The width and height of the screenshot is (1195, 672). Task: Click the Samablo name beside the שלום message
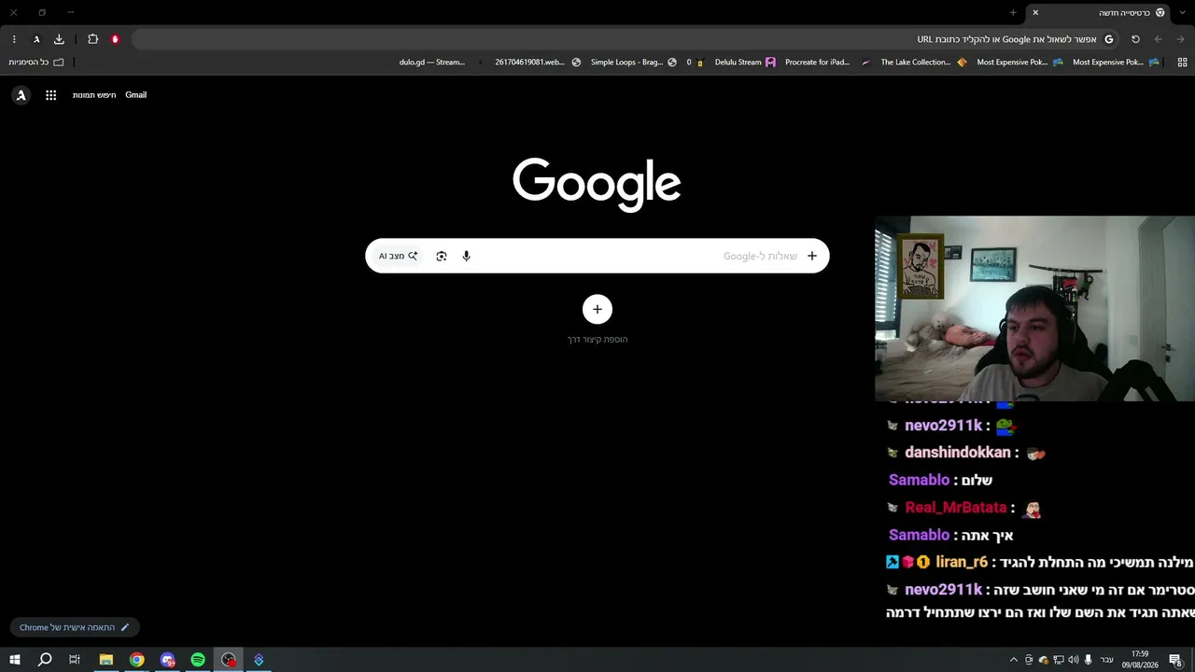[919, 480]
